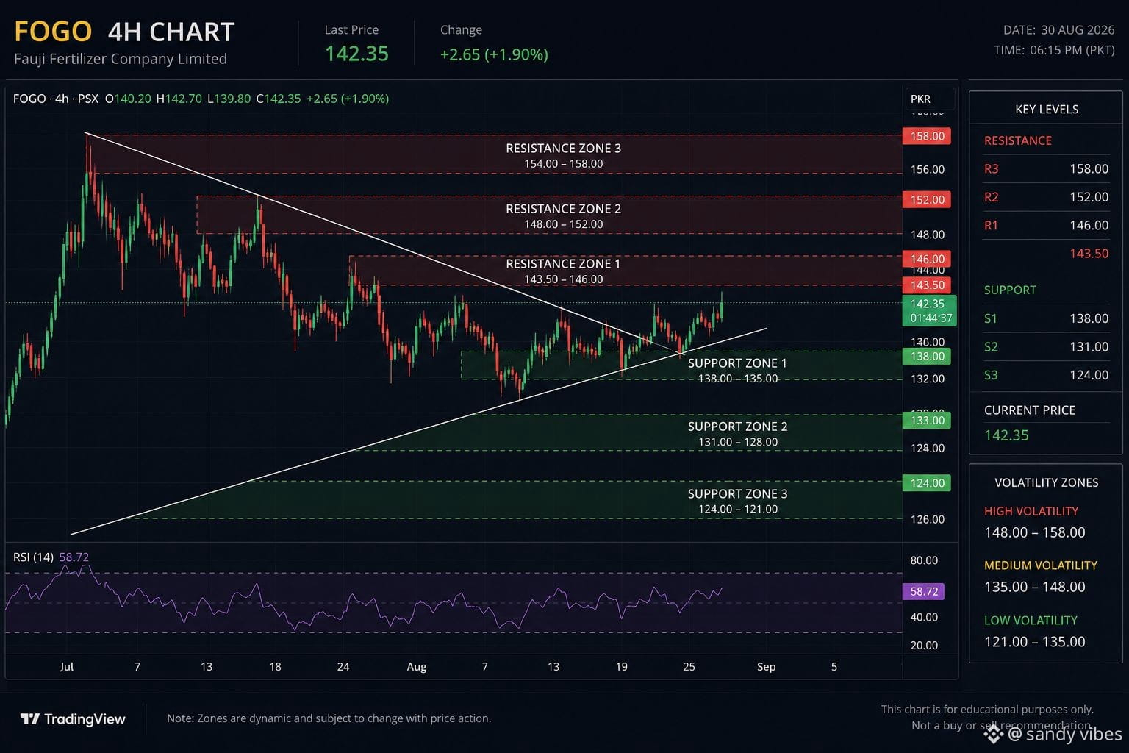1129x753 pixels.
Task: Click the green 133.00 price-axis tag
Action: click(927, 420)
